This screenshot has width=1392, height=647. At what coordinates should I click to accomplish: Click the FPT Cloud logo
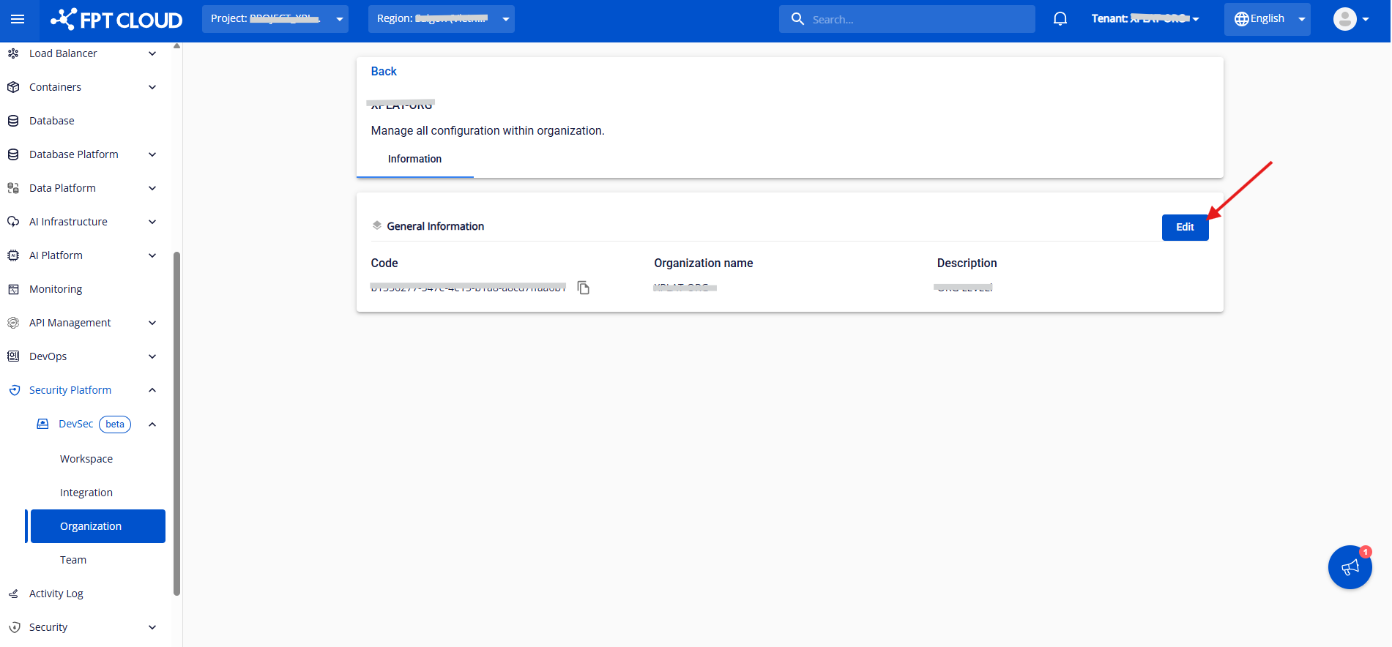[117, 20]
